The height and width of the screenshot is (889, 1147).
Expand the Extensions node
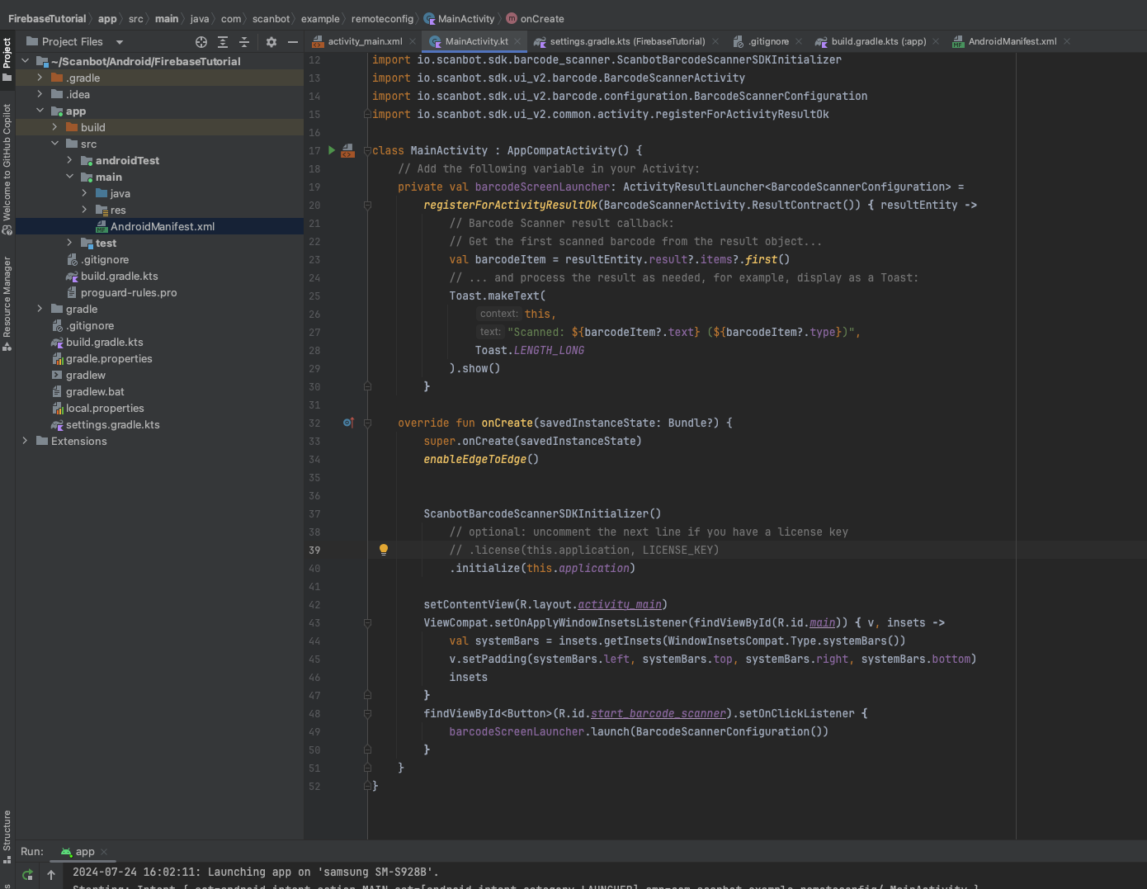(25, 441)
